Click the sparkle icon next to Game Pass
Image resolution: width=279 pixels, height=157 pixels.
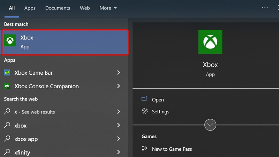(144, 148)
